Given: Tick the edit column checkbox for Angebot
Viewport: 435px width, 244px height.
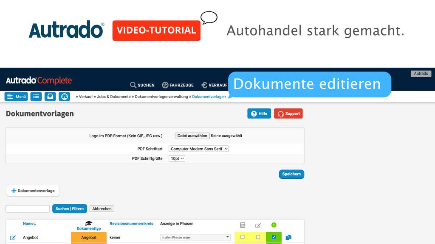Looking at the screenshot, I should pos(258,237).
